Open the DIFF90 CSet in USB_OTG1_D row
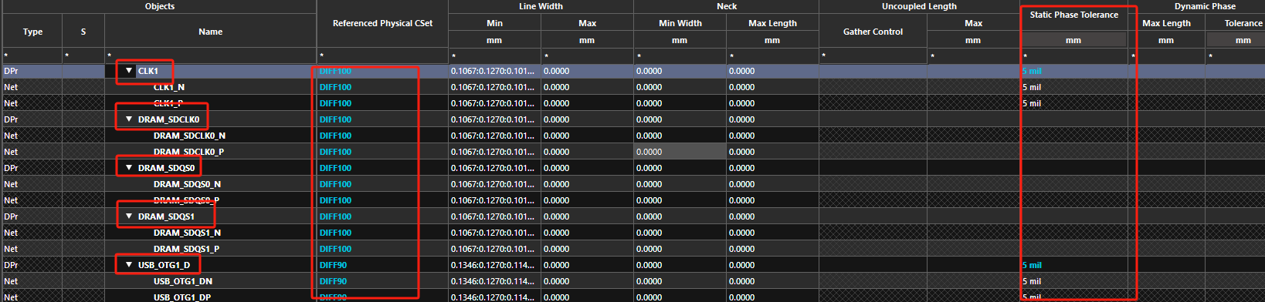 [333, 265]
